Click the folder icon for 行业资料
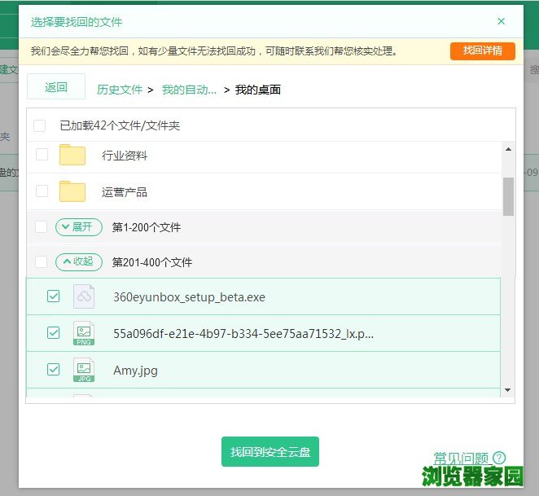The height and width of the screenshot is (496, 539). tap(72, 155)
